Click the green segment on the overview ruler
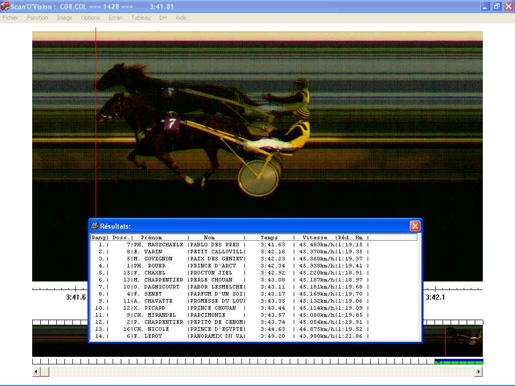The height and width of the screenshot is (386, 515). pos(459,362)
